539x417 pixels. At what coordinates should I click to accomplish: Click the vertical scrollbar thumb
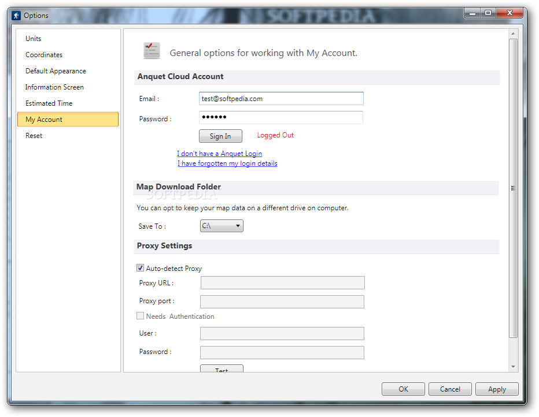pos(513,188)
